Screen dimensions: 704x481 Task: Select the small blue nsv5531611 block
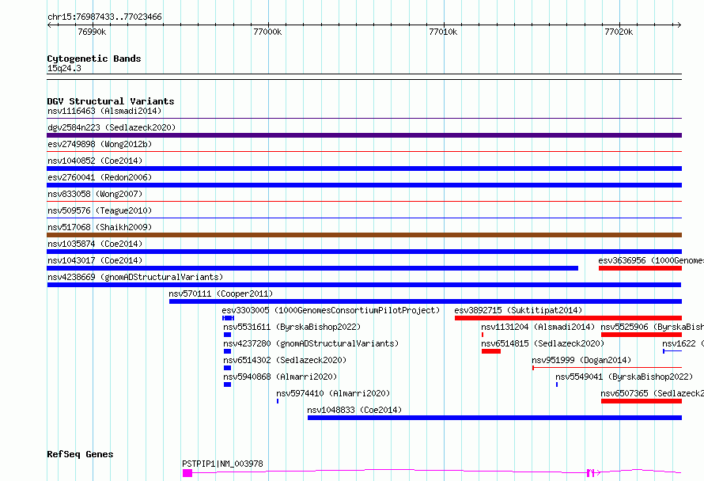[x=227, y=335]
